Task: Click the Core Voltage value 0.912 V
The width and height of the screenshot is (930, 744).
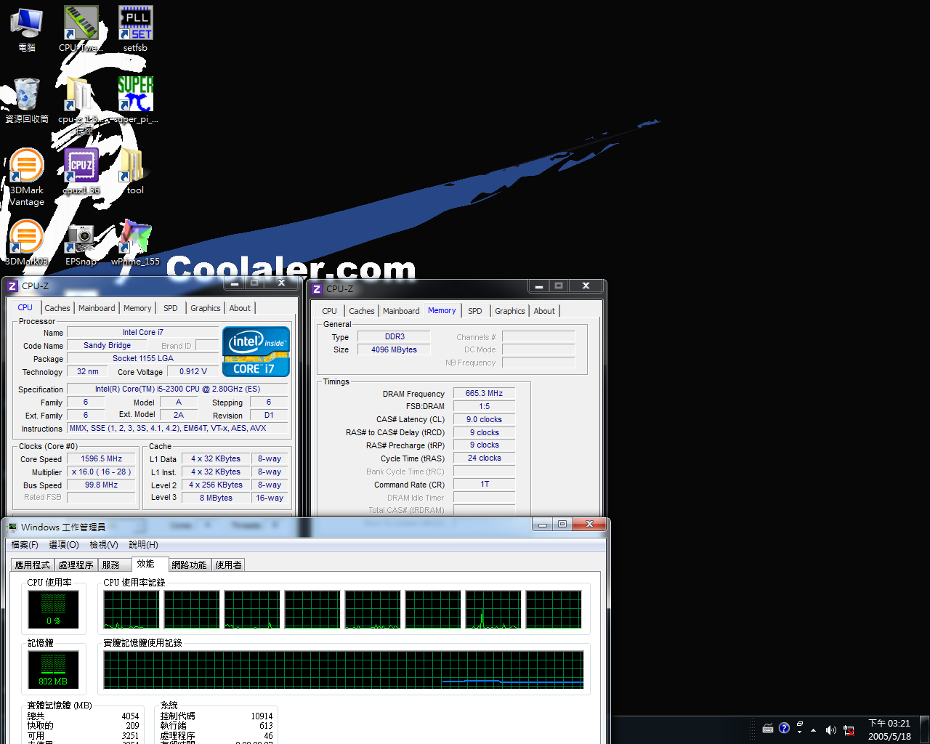Action: point(193,372)
